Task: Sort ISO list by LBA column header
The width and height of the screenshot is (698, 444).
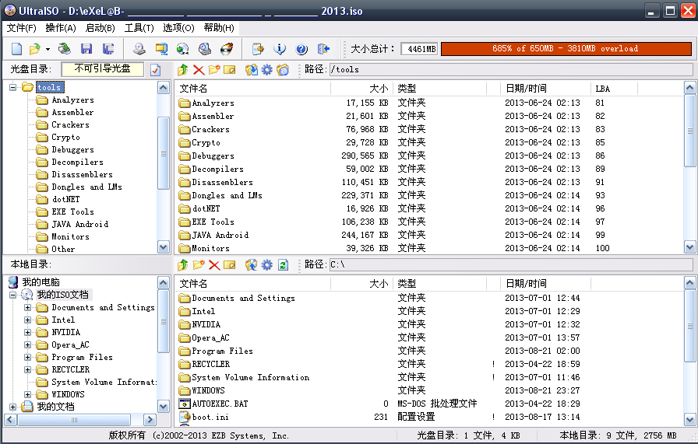Action: (614, 89)
